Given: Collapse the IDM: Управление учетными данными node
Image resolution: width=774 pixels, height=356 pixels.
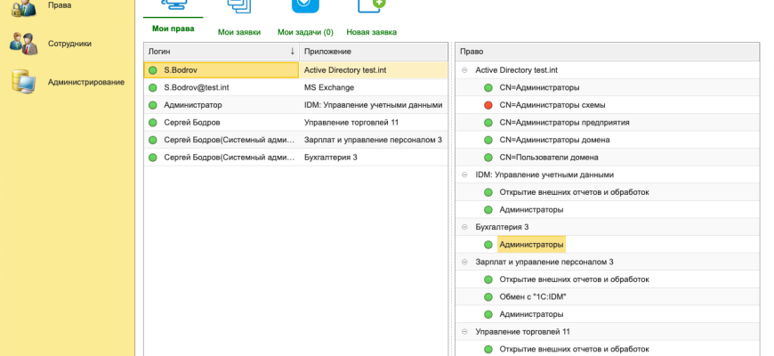Looking at the screenshot, I should [x=464, y=174].
